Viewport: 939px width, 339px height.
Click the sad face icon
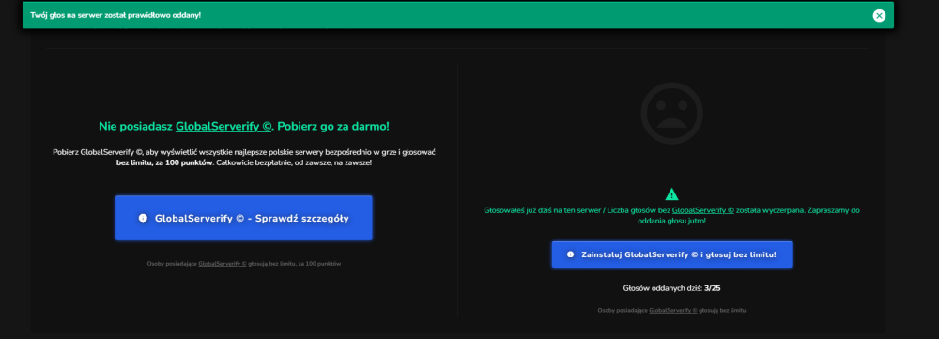coord(672,114)
